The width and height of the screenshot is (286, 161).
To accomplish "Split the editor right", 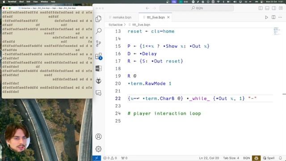I will [x=273, y=17].
